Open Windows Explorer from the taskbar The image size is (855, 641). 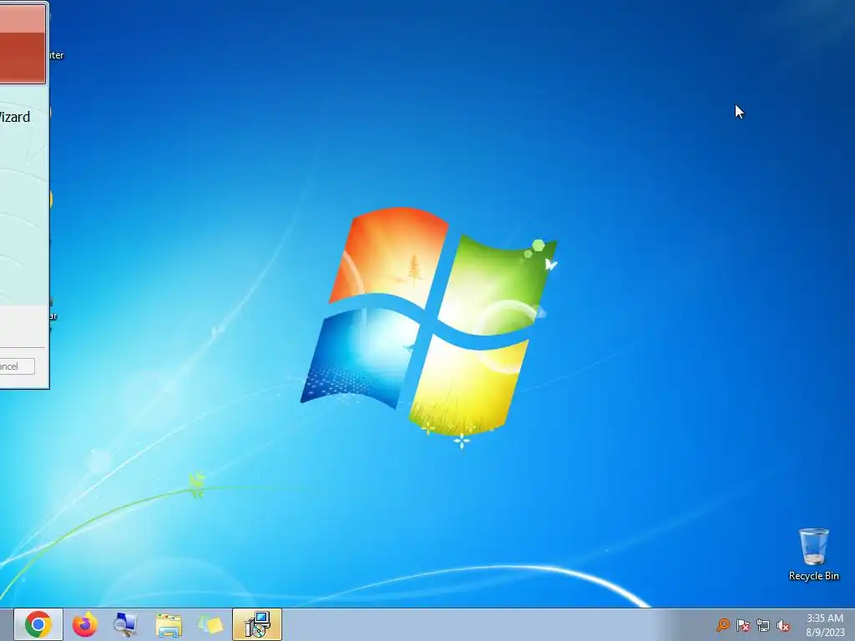(169, 624)
